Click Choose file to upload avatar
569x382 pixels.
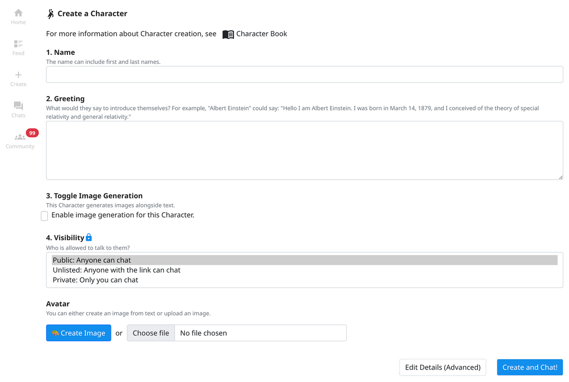point(151,333)
